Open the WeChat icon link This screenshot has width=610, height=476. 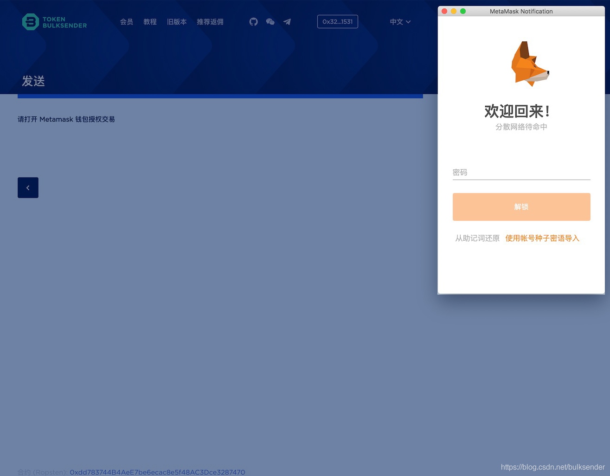(270, 22)
